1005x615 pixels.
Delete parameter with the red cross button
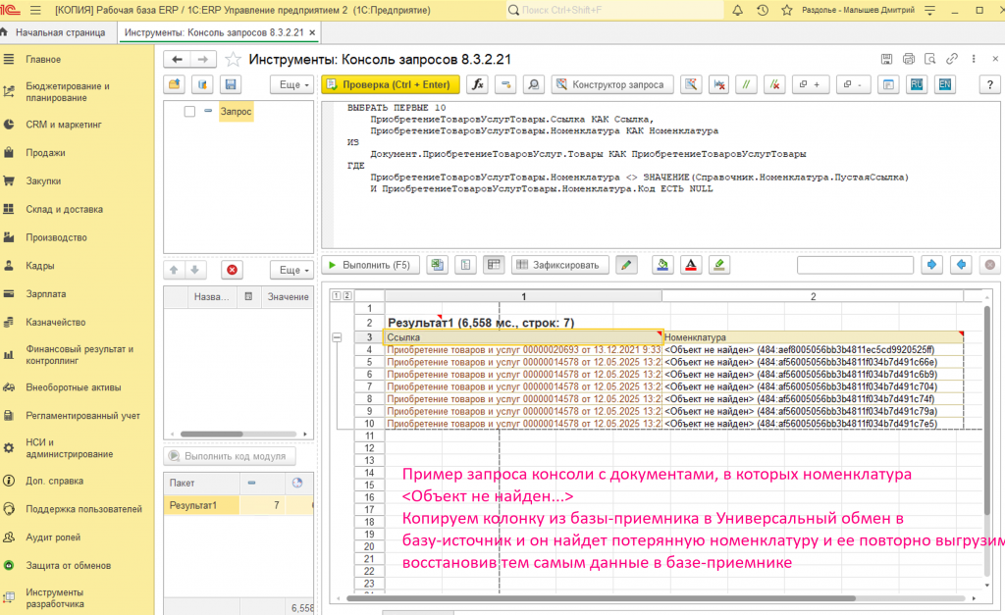click(x=232, y=271)
